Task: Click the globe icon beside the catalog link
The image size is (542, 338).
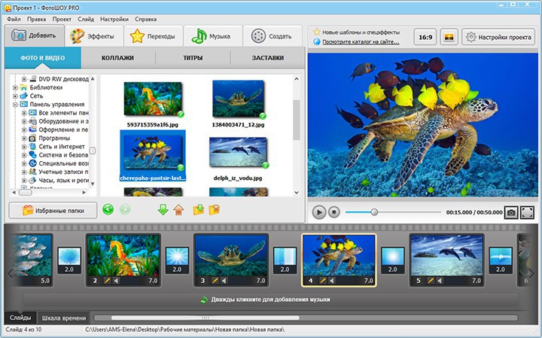Action: click(317, 42)
